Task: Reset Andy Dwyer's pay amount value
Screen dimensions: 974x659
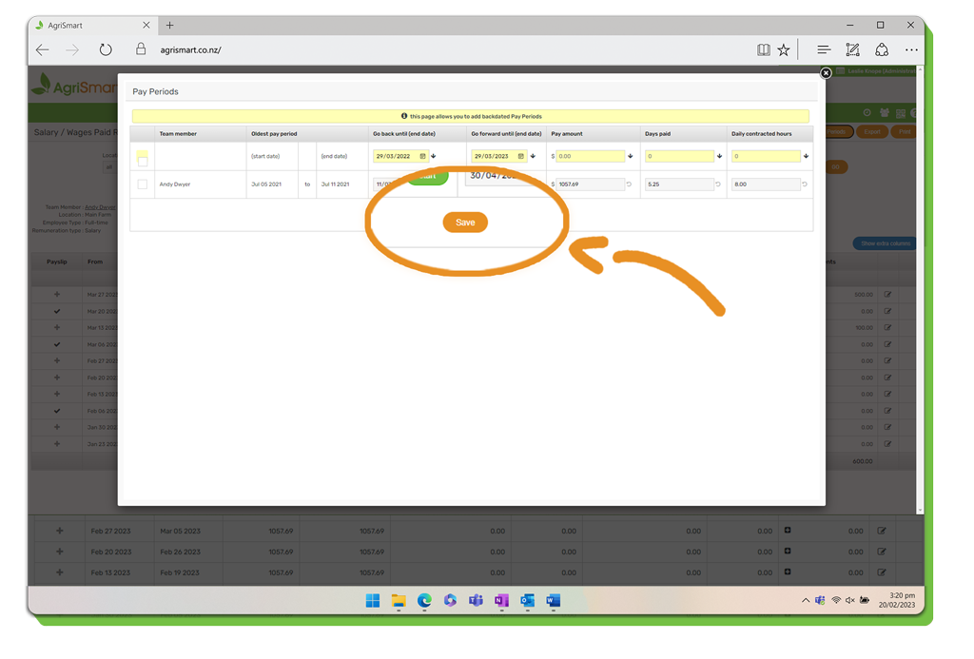Action: point(629,184)
